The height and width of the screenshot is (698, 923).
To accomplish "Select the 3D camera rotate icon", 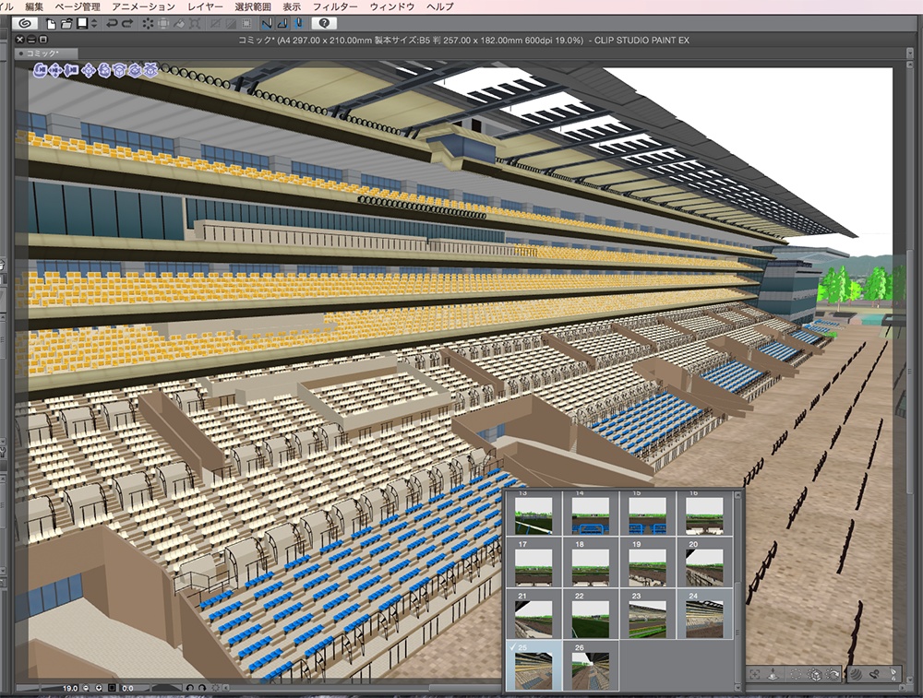I will (42, 69).
